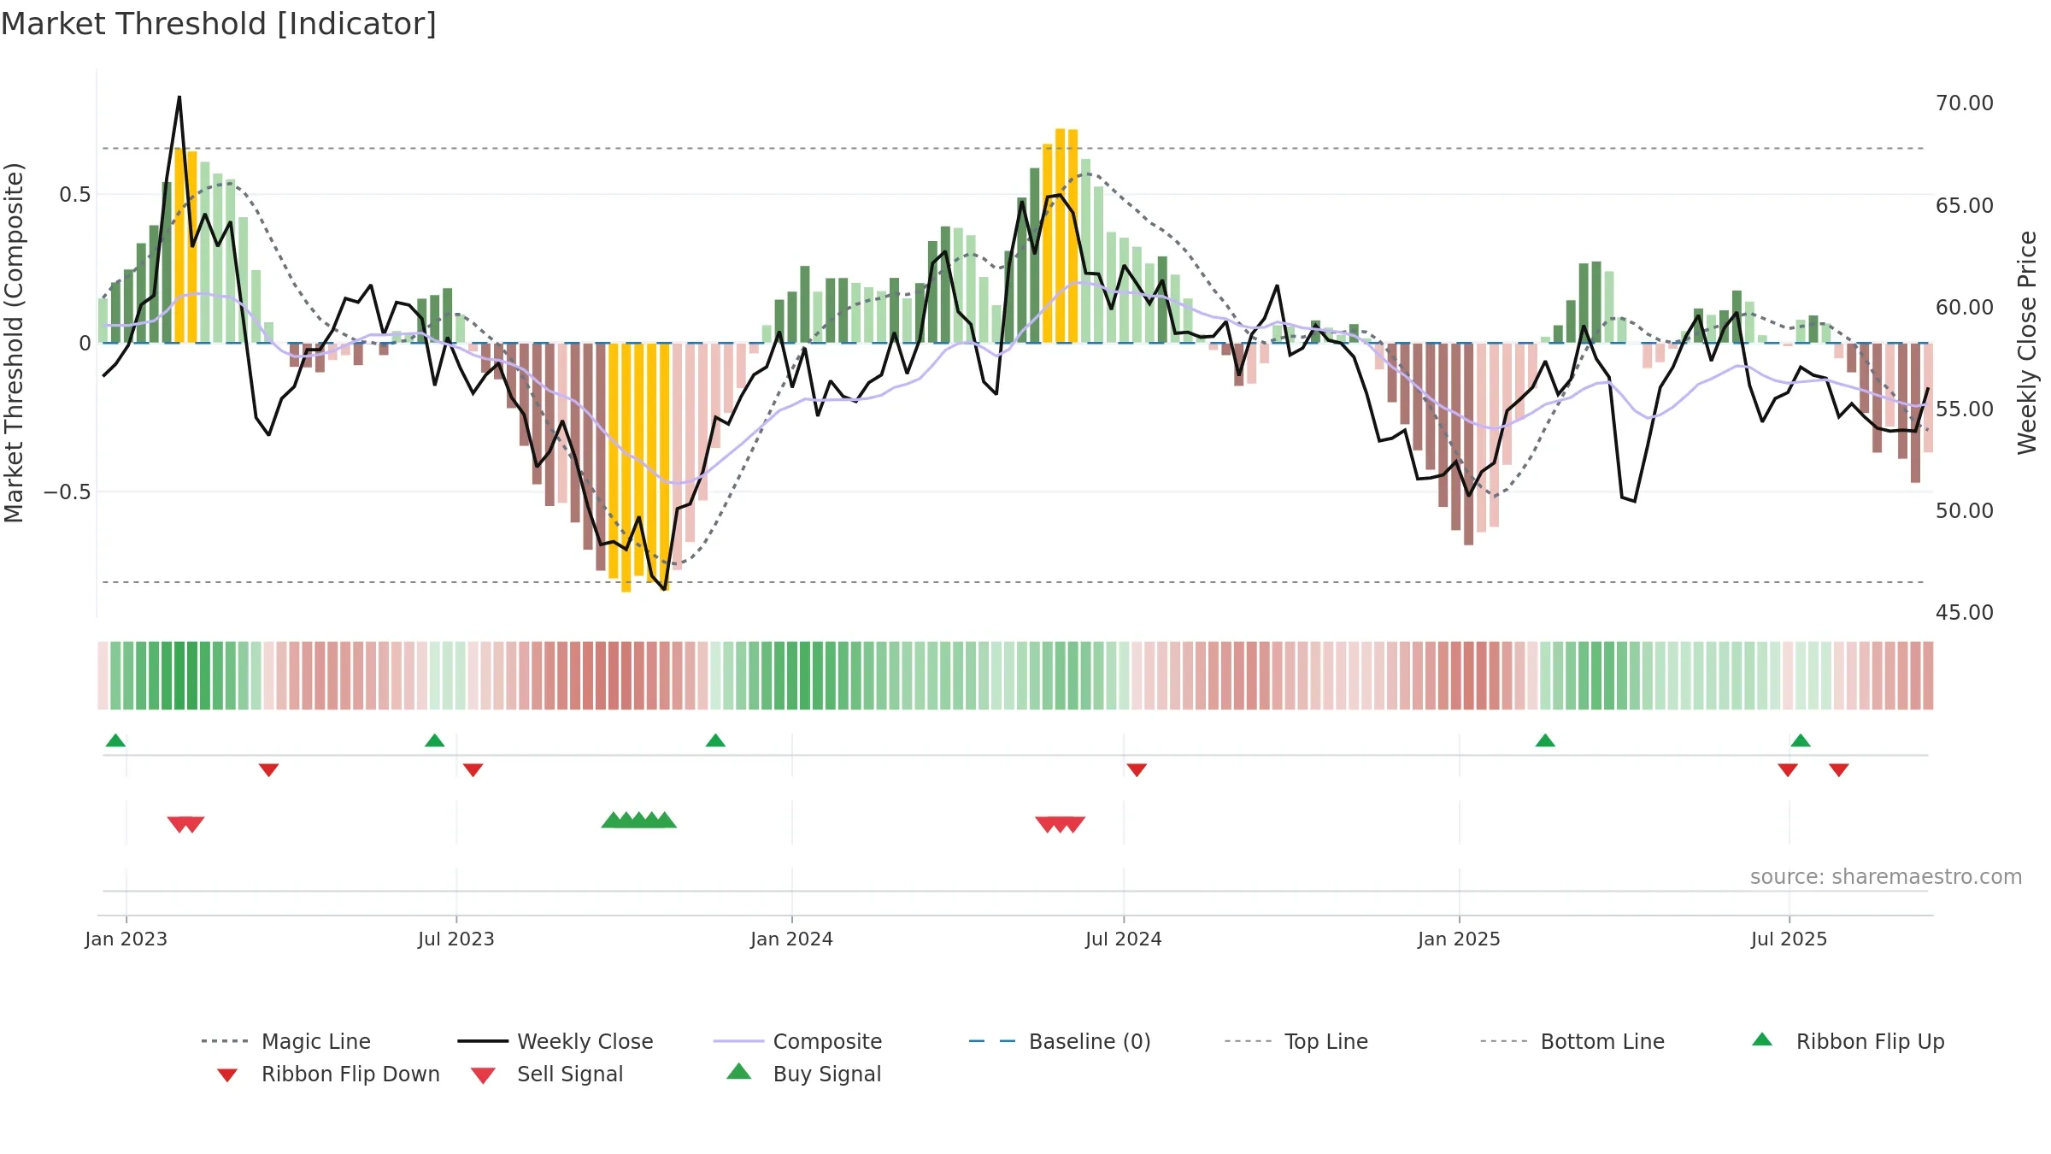Click the sell signal cluster in mid 2024
Viewport: 2051px width, 1154px height.
pos(1060,824)
